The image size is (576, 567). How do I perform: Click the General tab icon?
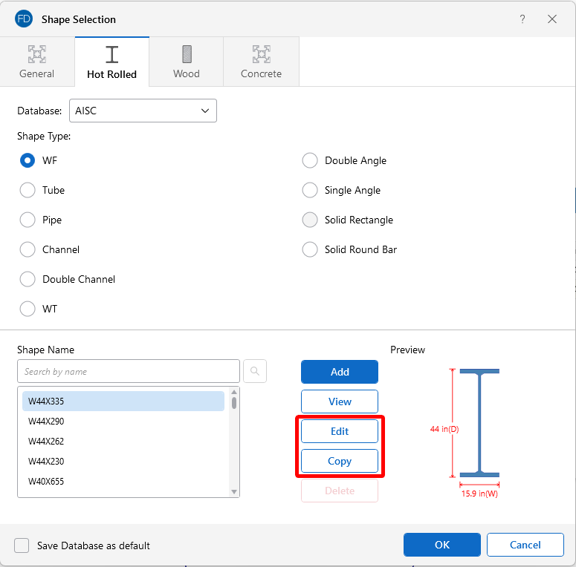(37, 55)
